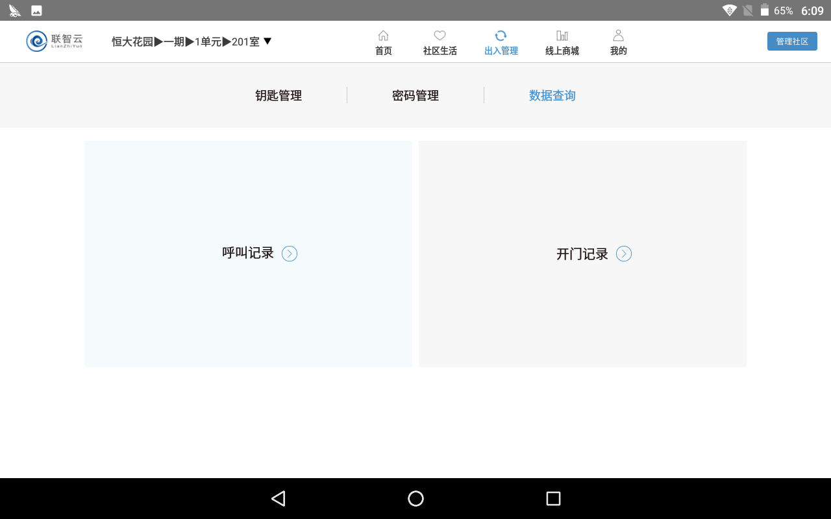The image size is (831, 519).
Task: Select 数据查询 data query tab
Action: [552, 95]
